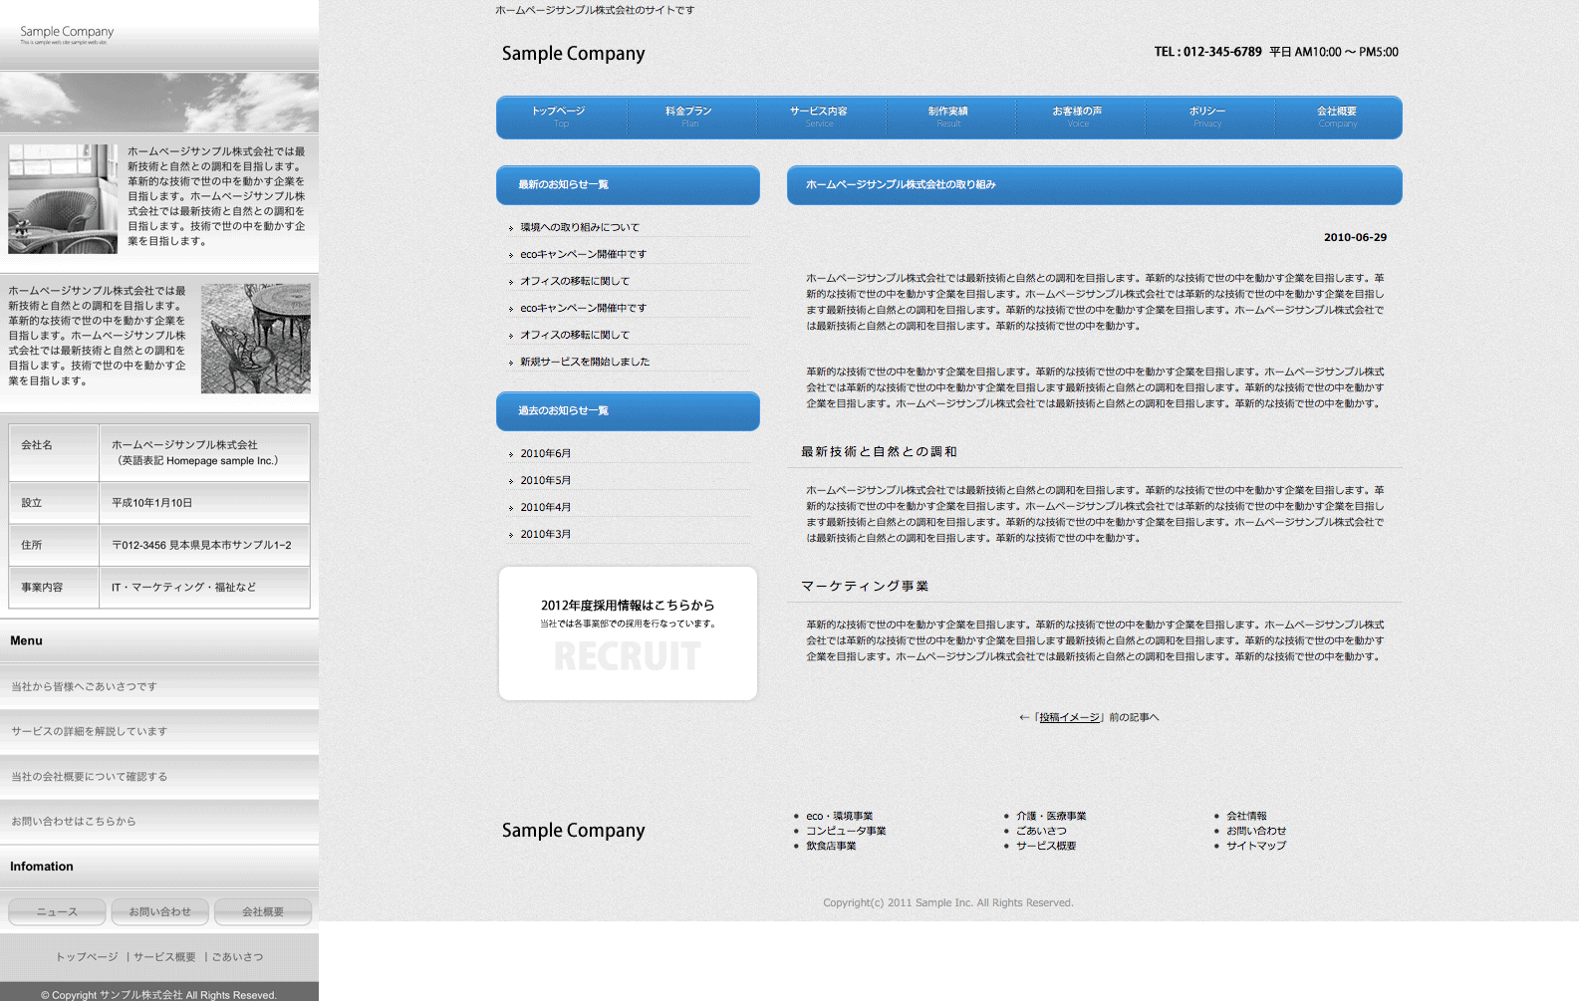Click the eco・環境事業 footer link

839,817
